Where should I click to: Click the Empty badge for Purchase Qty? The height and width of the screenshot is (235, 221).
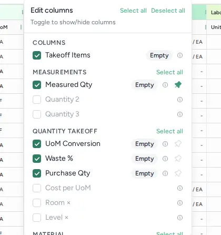[x=145, y=173]
